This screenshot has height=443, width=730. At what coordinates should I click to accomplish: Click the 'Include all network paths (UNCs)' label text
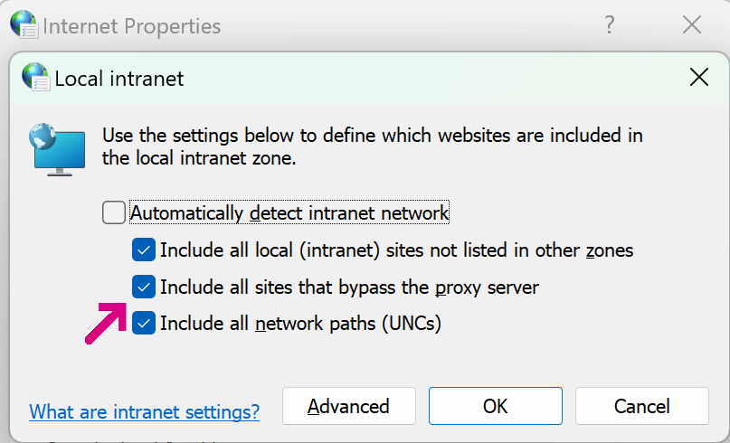tap(300, 323)
